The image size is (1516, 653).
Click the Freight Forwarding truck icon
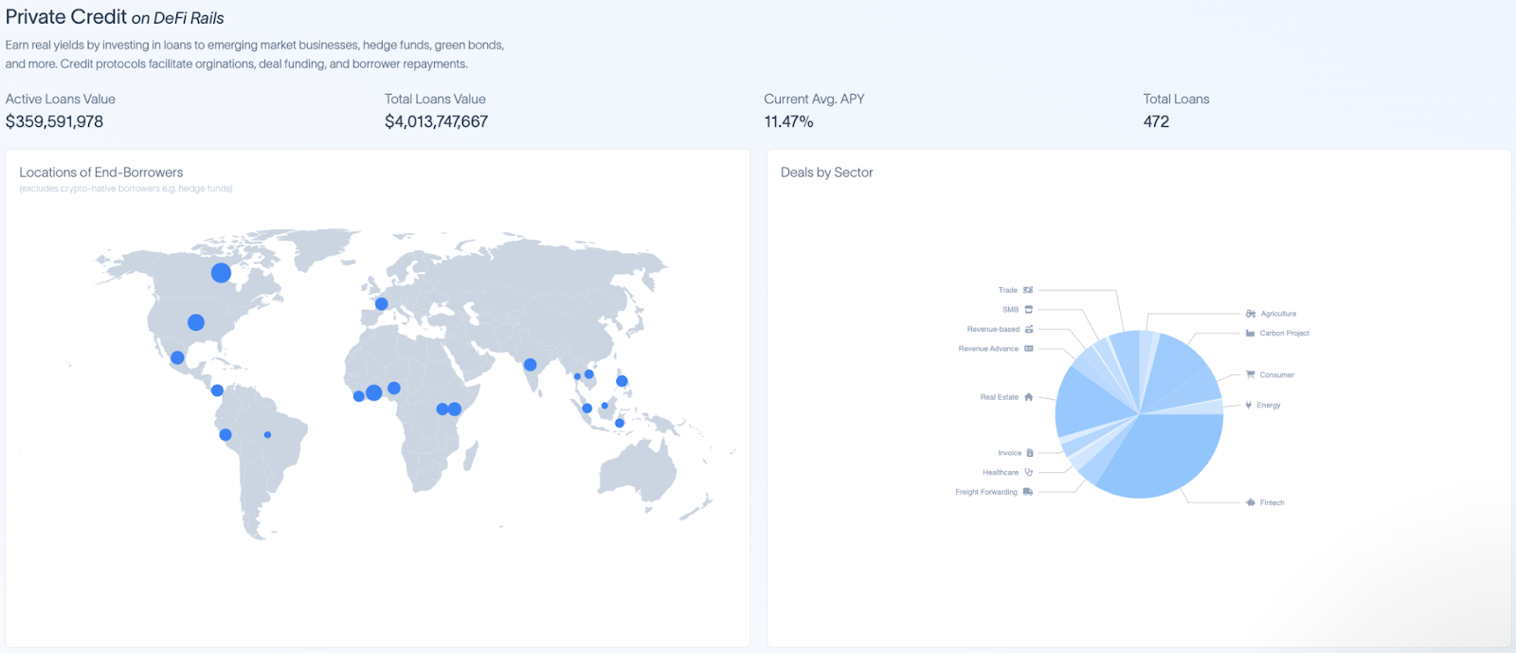tap(1028, 492)
